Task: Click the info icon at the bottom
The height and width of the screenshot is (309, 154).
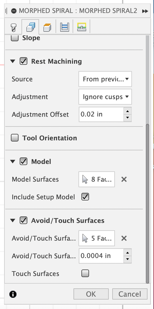Action: tap(13, 294)
